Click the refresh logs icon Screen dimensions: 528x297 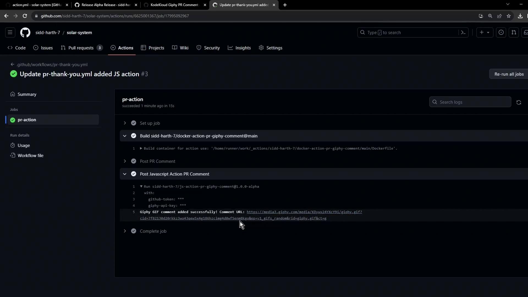[x=519, y=102]
